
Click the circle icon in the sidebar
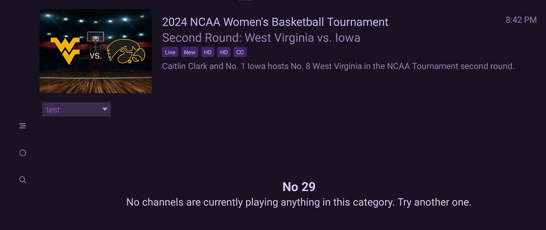23,153
